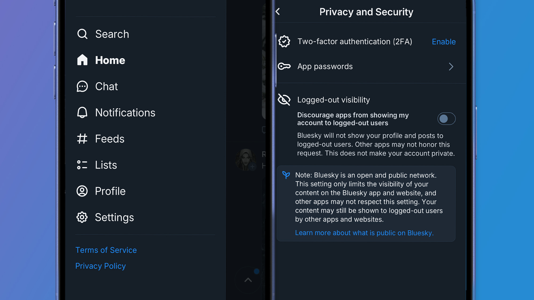Screen dimensions: 534x300
Task: Expand App passwords chevron arrow
Action: (451, 66)
